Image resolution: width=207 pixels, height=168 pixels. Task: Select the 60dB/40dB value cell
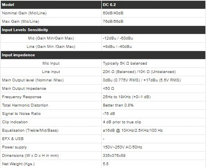click(154, 13)
